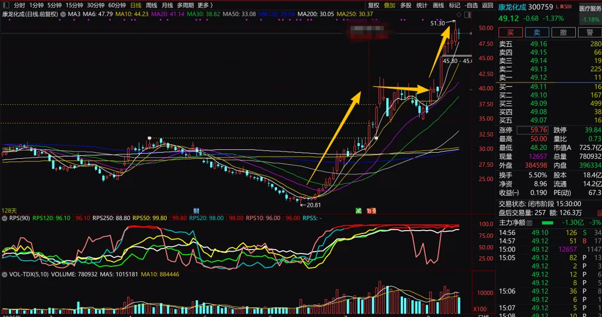This screenshot has width=602, height=317.
Task: Select the 1分钟 period
Action: pyautogui.click(x=36, y=6)
